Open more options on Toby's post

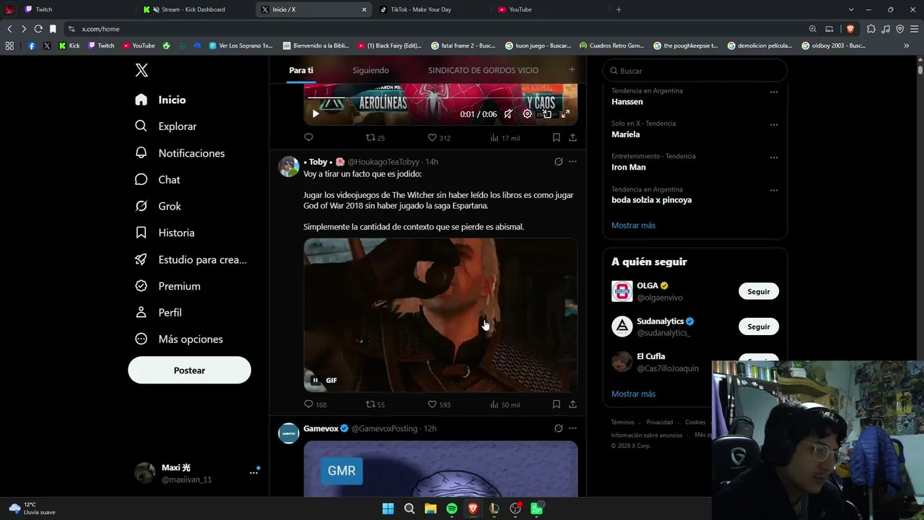pyautogui.click(x=572, y=162)
